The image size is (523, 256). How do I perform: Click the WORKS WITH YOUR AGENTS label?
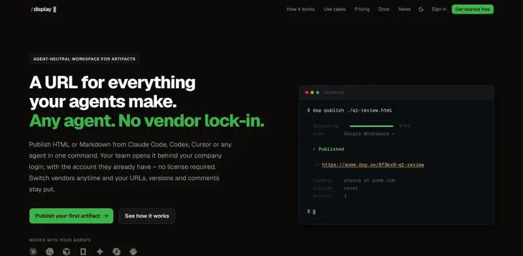[59, 240]
